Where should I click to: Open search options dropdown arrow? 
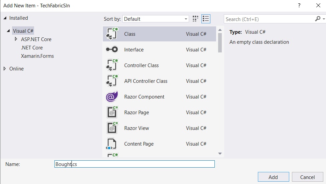pyautogui.click(x=324, y=19)
